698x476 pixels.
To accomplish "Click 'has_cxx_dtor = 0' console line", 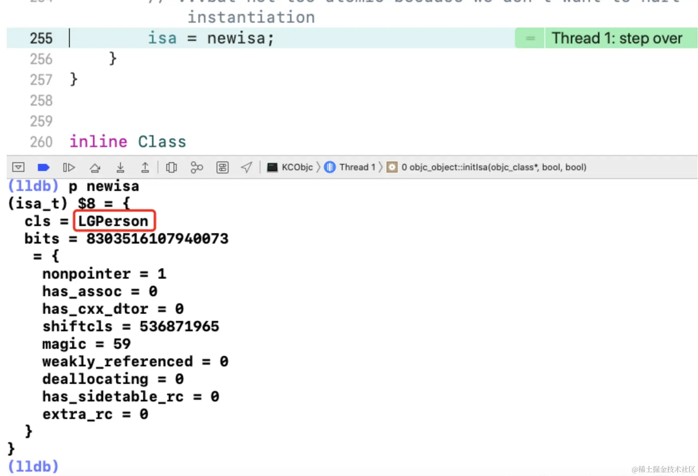I will point(113,309).
